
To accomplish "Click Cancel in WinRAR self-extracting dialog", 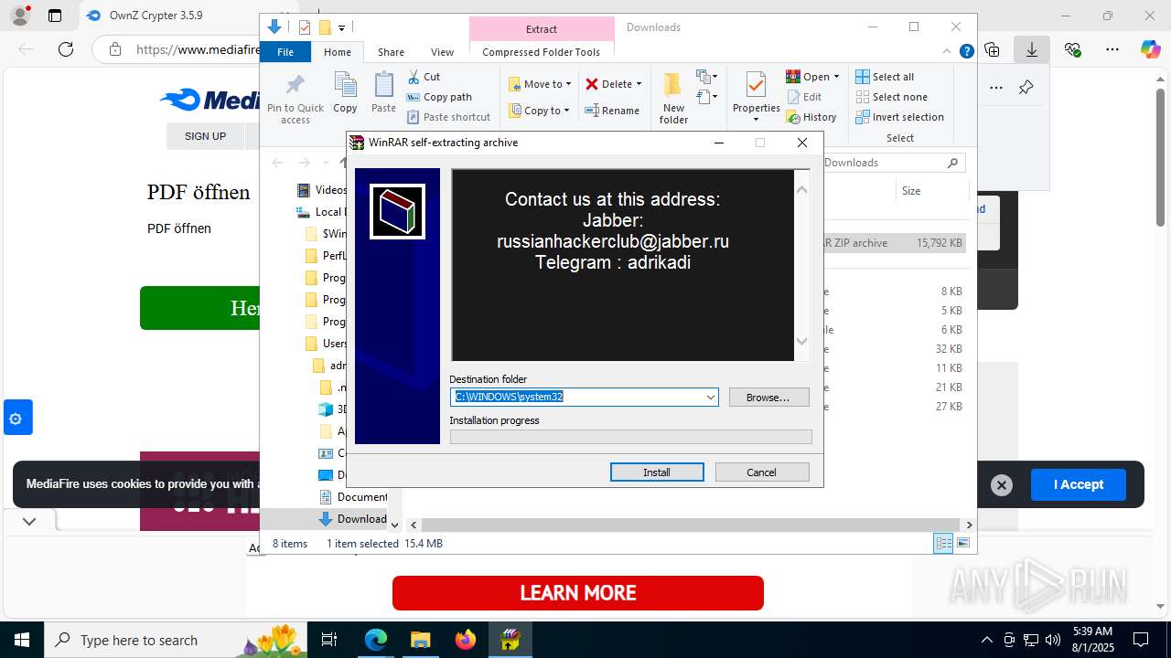I will point(762,472).
